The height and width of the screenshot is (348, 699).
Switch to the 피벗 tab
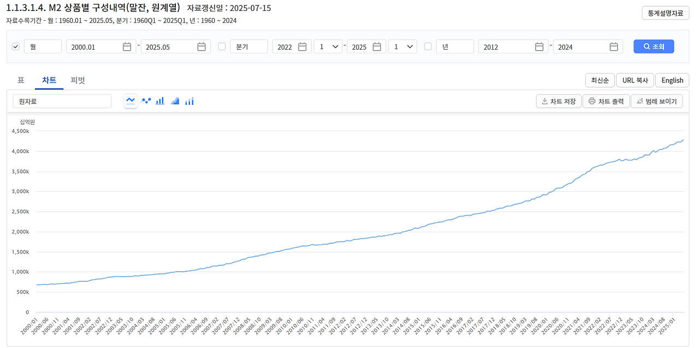pos(78,80)
